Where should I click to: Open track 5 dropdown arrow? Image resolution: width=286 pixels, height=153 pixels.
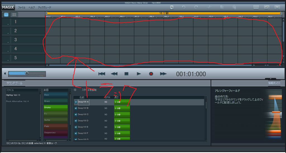click(x=8, y=60)
